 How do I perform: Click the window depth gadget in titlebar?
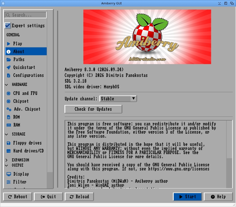click(232, 3)
